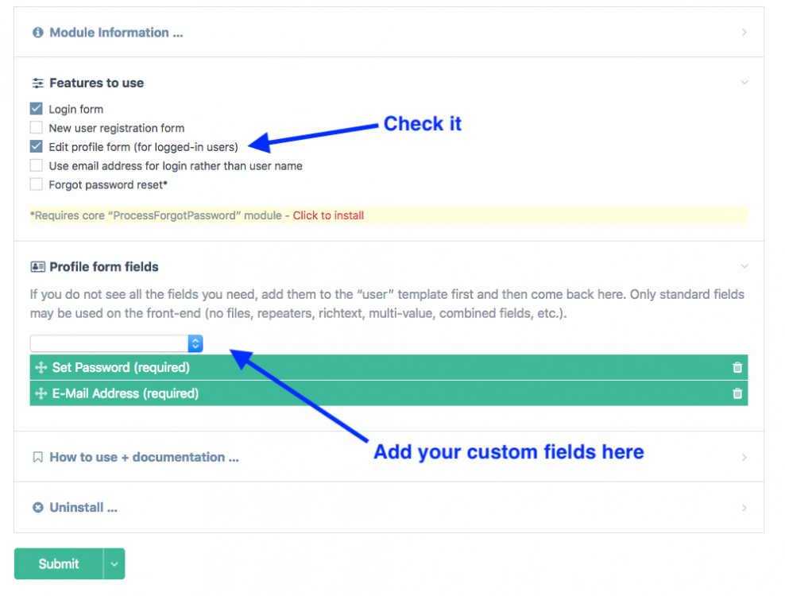Collapse the Profile form fields section chevron
Image resolution: width=785 pixels, height=596 pixels.
tap(744, 267)
